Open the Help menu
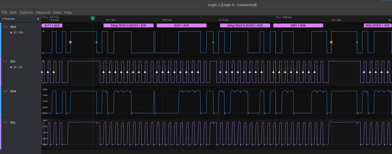Image resolution: width=392 pixels, height=154 pixels. 68,12
